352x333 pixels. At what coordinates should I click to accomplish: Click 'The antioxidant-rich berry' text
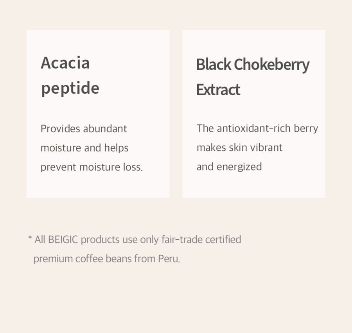click(257, 128)
